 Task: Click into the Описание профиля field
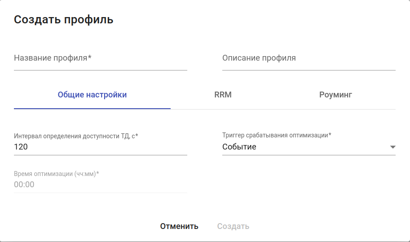pos(309,59)
